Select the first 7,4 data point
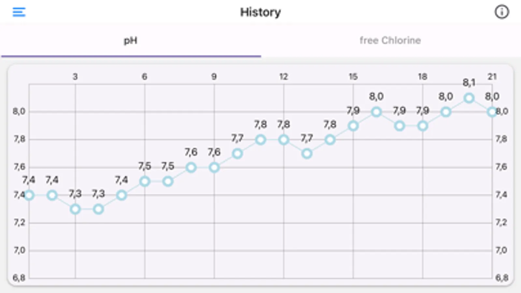This screenshot has height=293, width=521. coord(29,195)
